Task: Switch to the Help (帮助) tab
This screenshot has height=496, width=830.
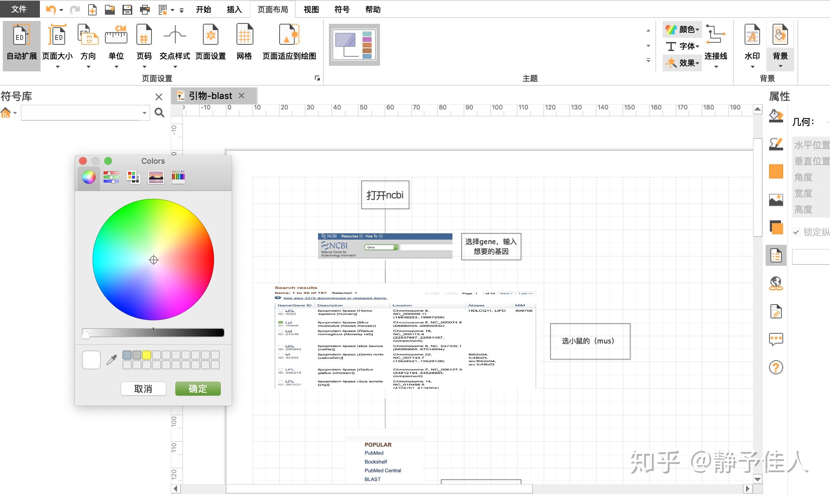Action: click(x=373, y=9)
